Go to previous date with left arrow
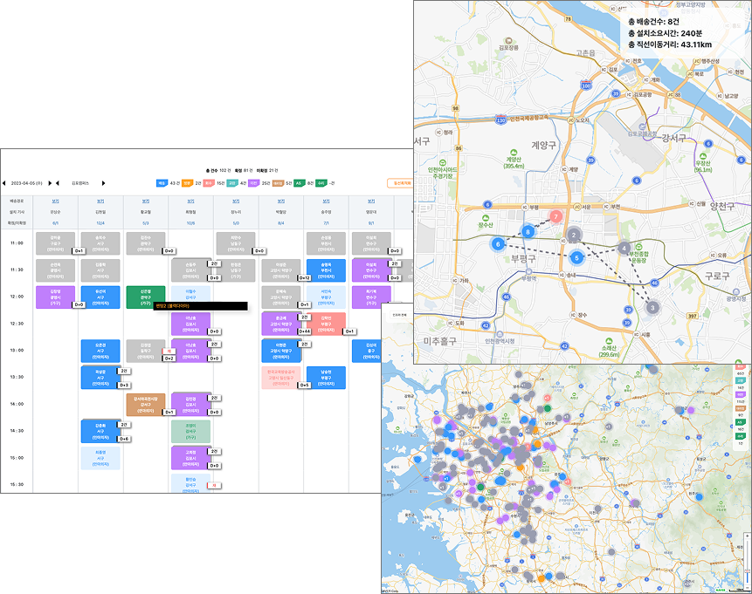752x594 pixels. [x=5, y=183]
